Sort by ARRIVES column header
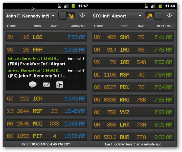The image size is (182, 152). point(78,26)
